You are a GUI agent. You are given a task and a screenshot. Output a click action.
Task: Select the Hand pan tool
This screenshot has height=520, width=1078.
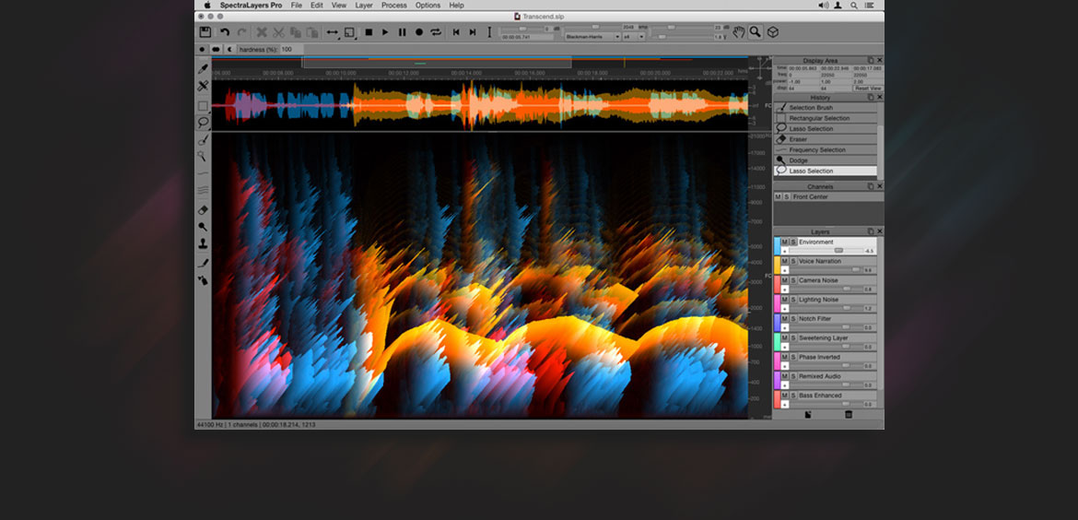[739, 32]
